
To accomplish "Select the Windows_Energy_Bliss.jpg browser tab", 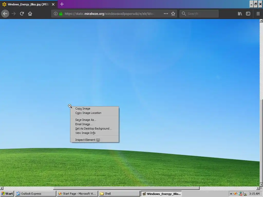I will (x=29, y=4).
